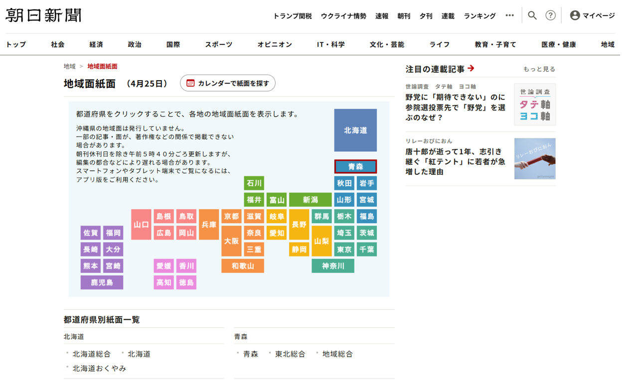Open 東北総合 page link
Image resolution: width=624 pixels, height=381 pixels.
(292, 357)
